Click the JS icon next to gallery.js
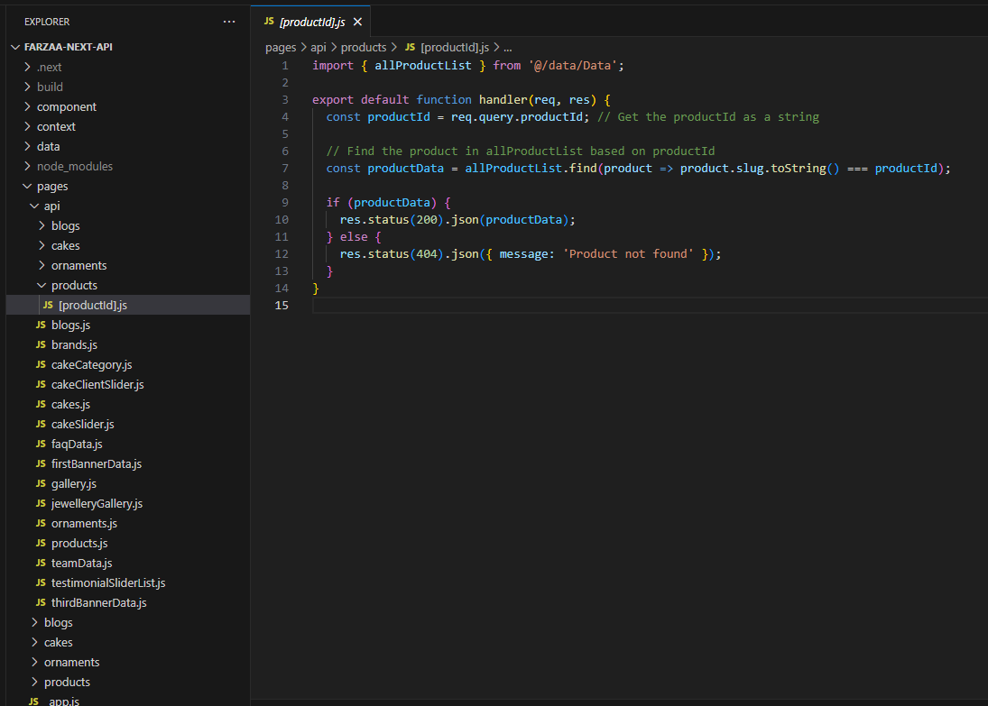 pos(41,483)
